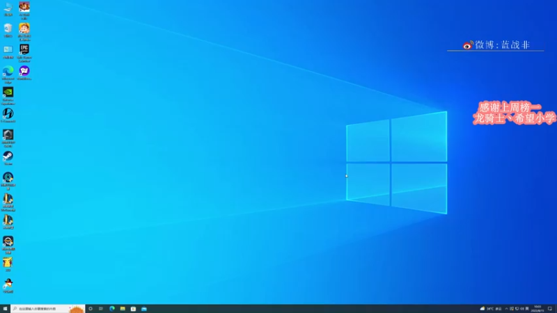Select the WeGame desktop shortcut below Steam
This screenshot has width=557, height=313.
(8, 181)
